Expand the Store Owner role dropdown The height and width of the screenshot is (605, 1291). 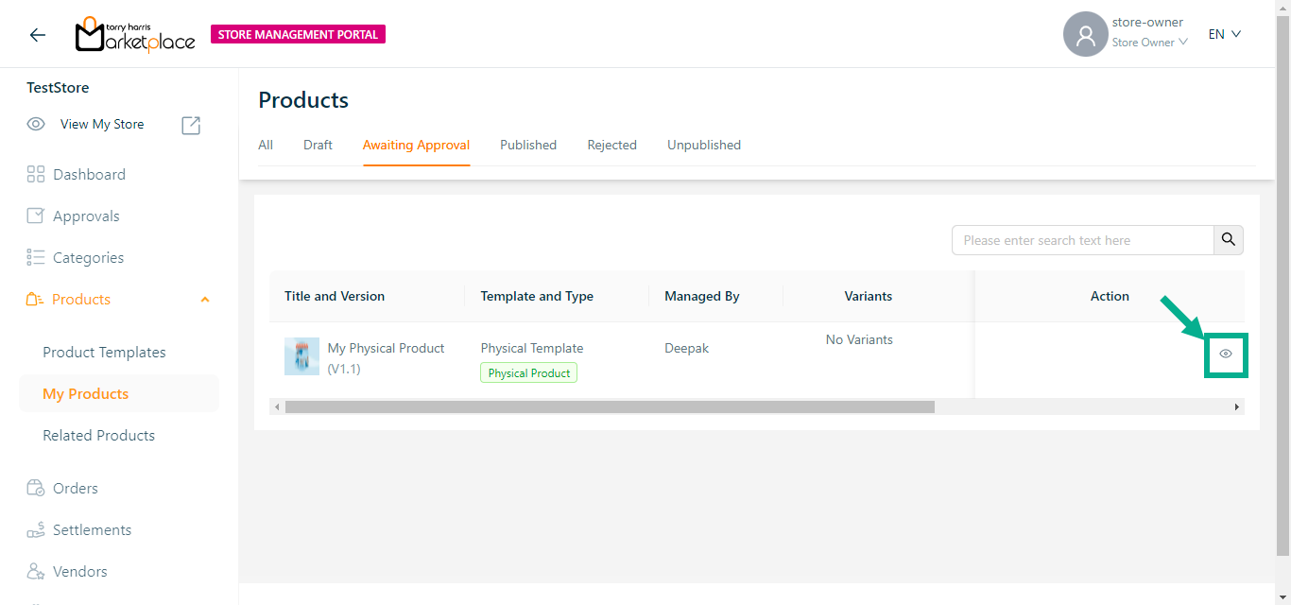coord(1149,43)
